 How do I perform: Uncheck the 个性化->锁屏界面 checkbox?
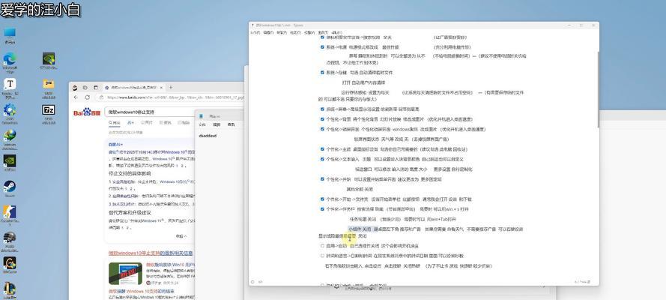tap(322, 129)
